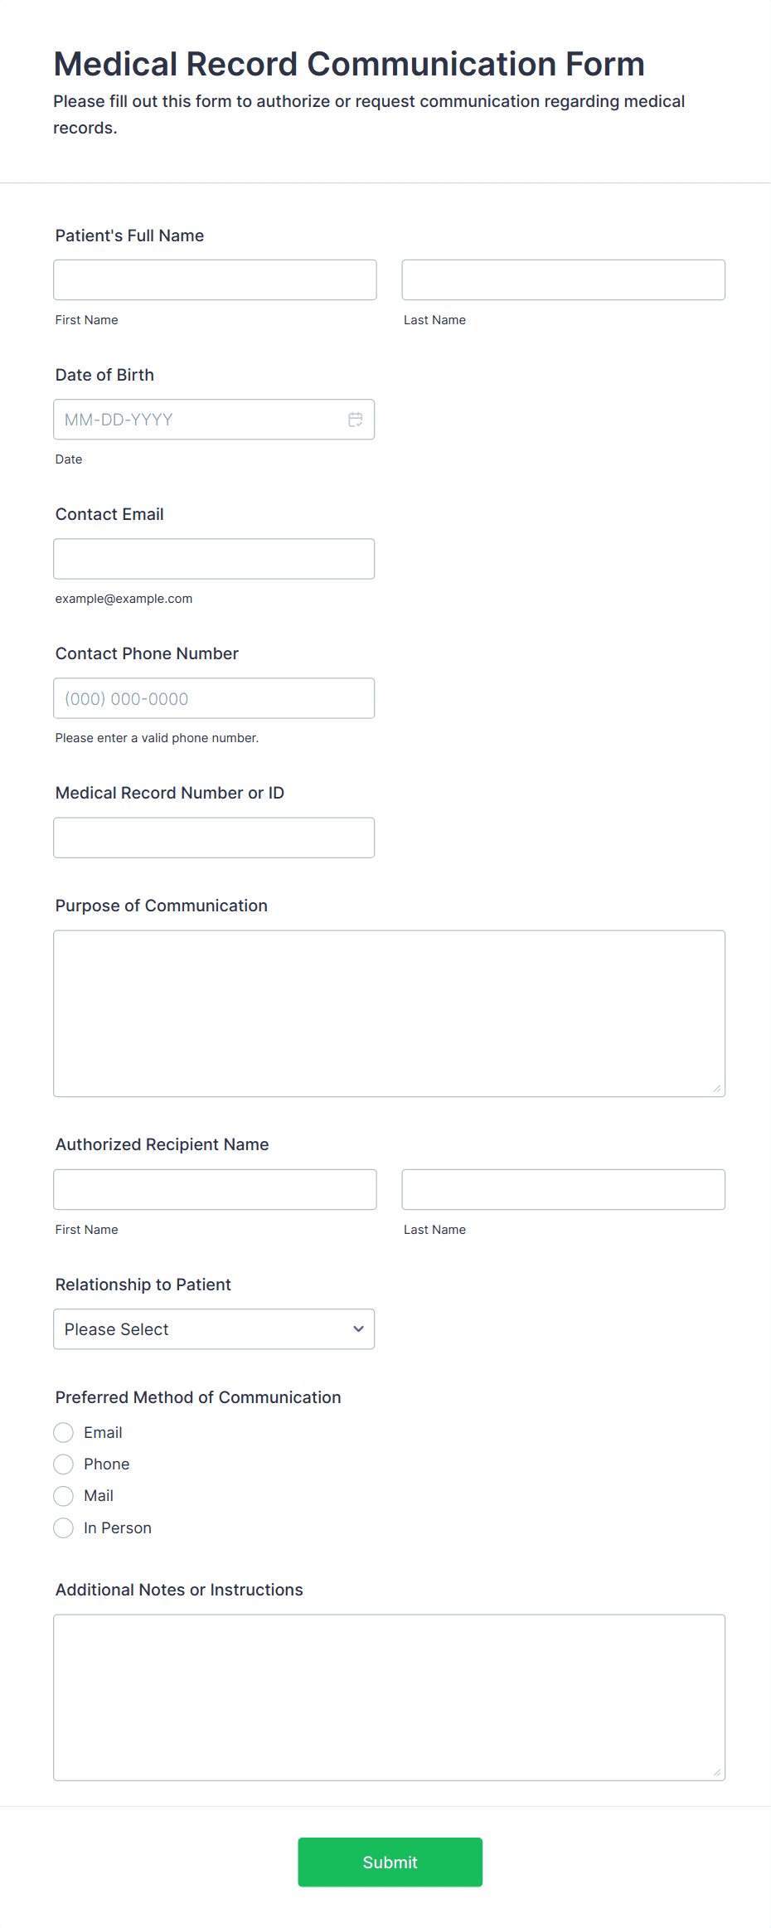
Task: Click the Medical Record Communication Form title
Action: [348, 63]
